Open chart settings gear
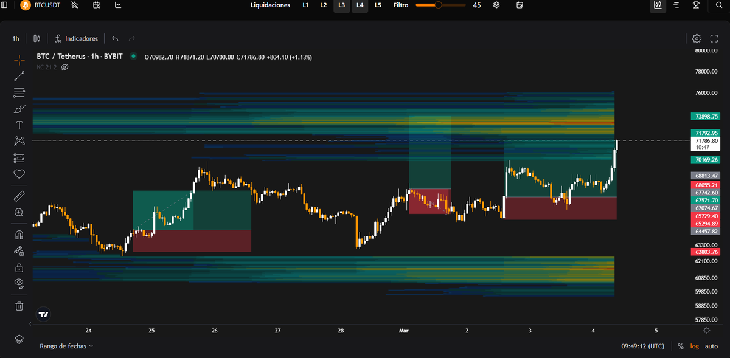 tap(697, 38)
